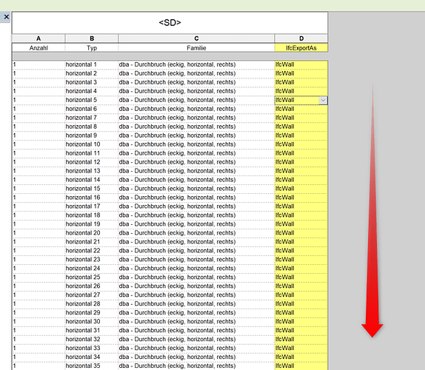The height and width of the screenshot is (370, 425).
Task: Select column C header
Action: click(196, 38)
